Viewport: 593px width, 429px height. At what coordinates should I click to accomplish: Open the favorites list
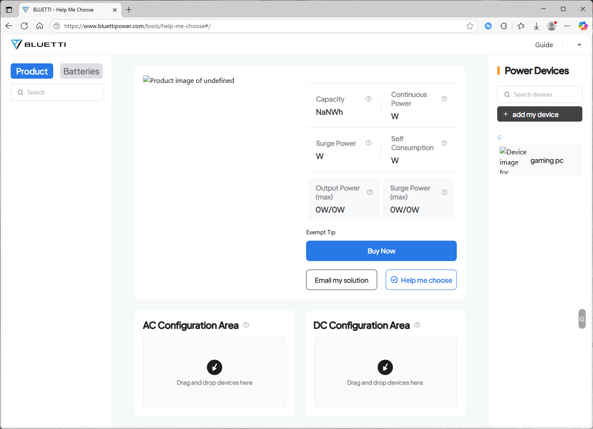click(521, 26)
